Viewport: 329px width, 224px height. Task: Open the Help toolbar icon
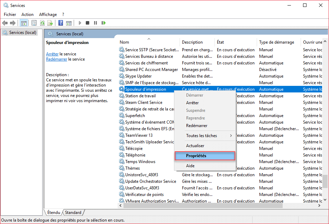pyautogui.click(x=61, y=23)
